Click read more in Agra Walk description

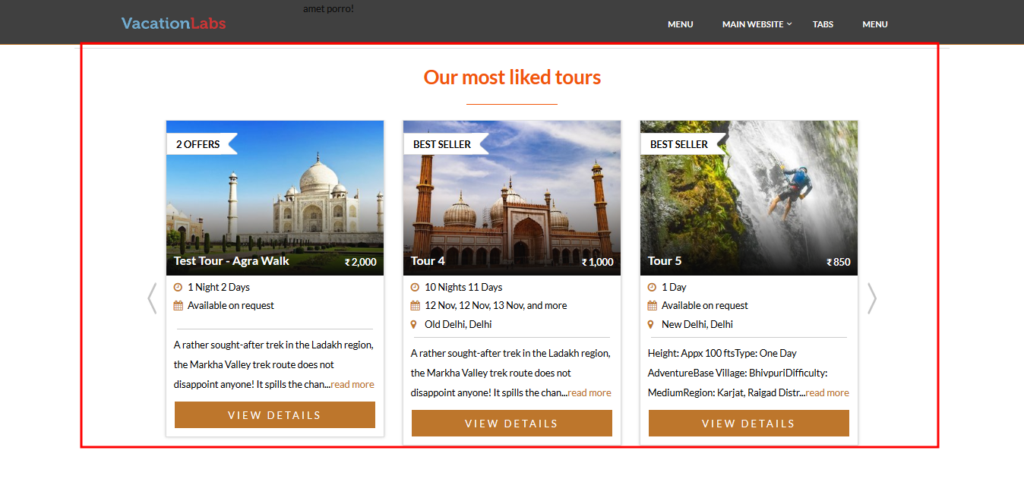[x=352, y=385]
